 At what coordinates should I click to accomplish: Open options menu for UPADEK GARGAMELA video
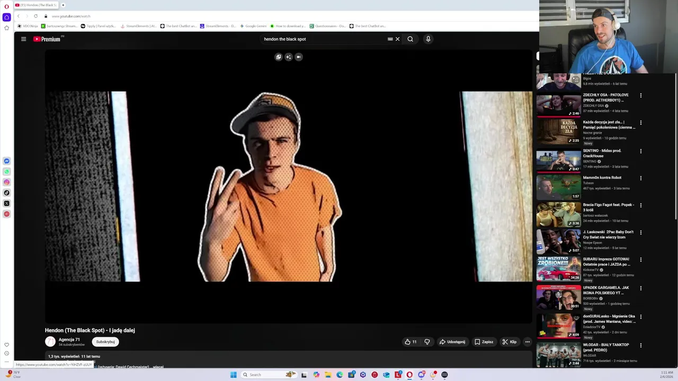pyautogui.click(x=640, y=288)
